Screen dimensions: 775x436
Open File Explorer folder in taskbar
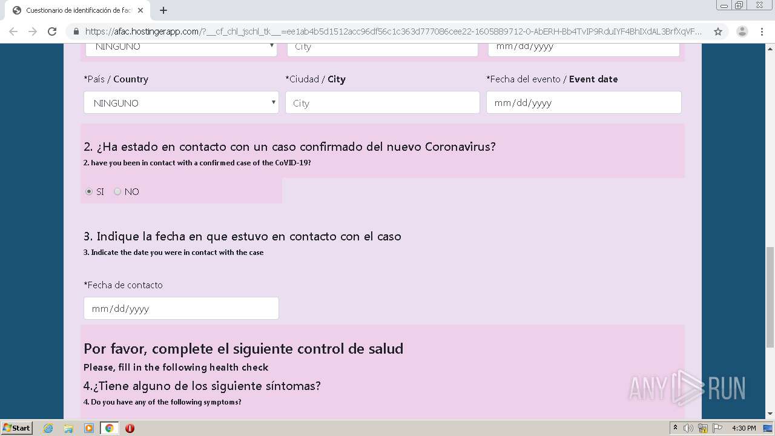[x=68, y=428]
